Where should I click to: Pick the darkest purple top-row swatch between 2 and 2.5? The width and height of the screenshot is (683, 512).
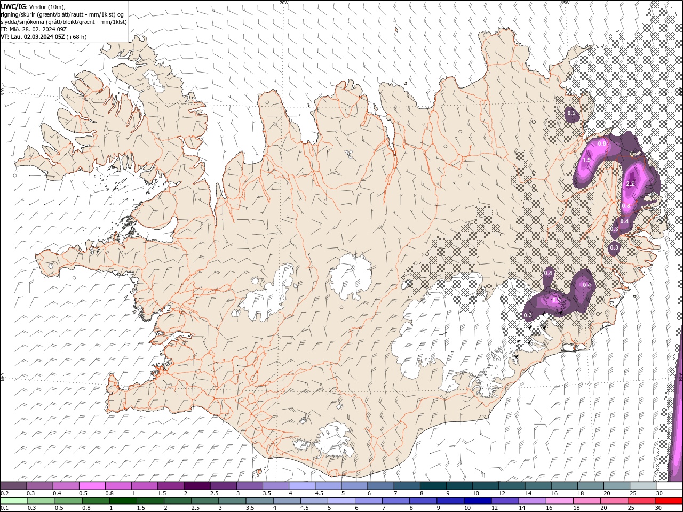point(197,485)
